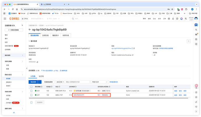
Task: Open the 自动识别 filter dropdown
Action: (x=60, y=82)
